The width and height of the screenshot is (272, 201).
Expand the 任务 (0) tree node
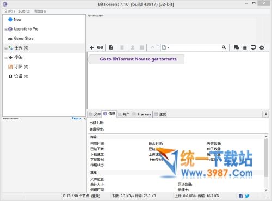tap(6, 48)
